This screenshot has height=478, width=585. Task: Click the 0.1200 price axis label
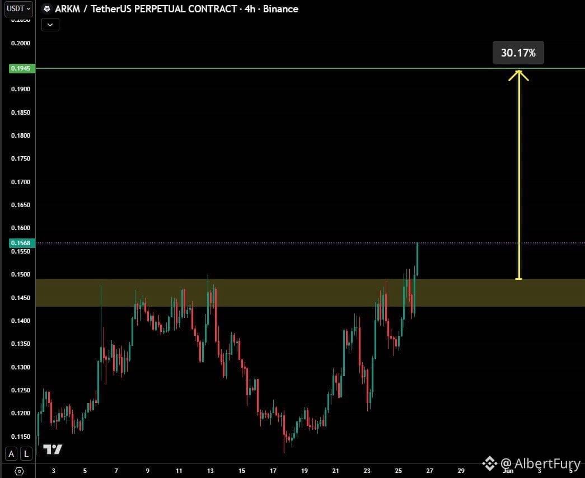21,413
